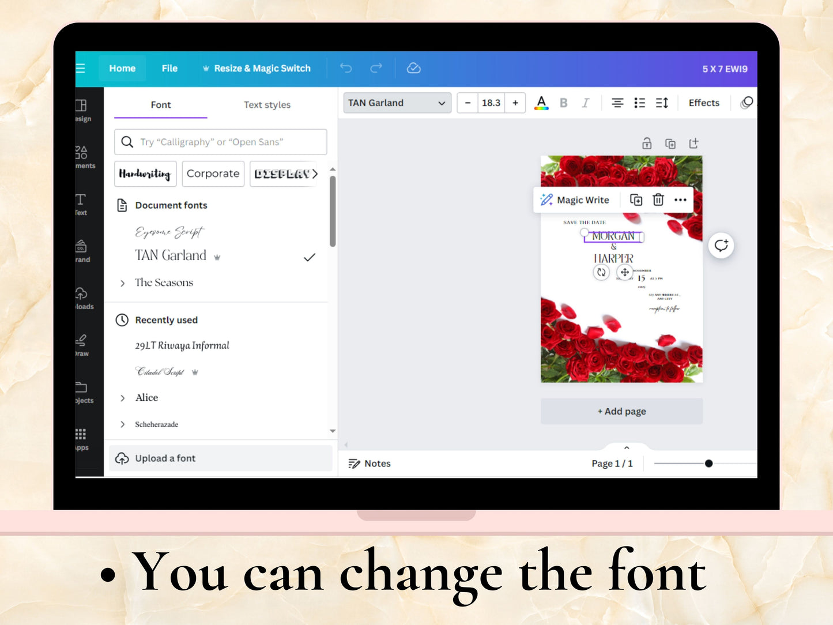Duplicate the selected text element
The height and width of the screenshot is (625, 833).
(x=636, y=200)
